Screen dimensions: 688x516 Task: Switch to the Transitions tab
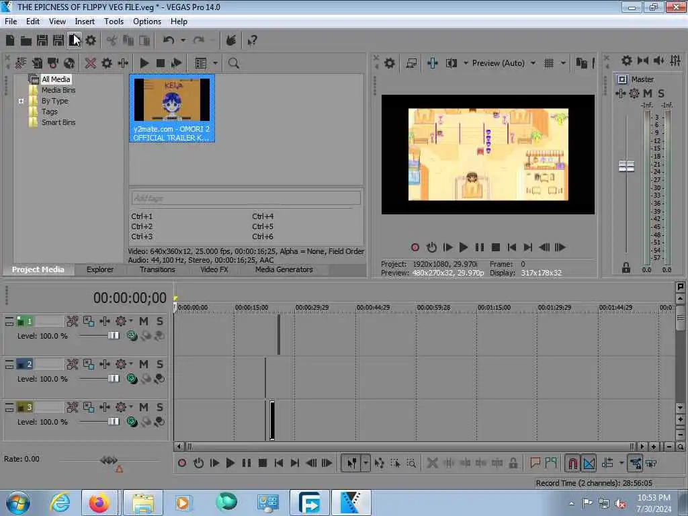click(157, 269)
